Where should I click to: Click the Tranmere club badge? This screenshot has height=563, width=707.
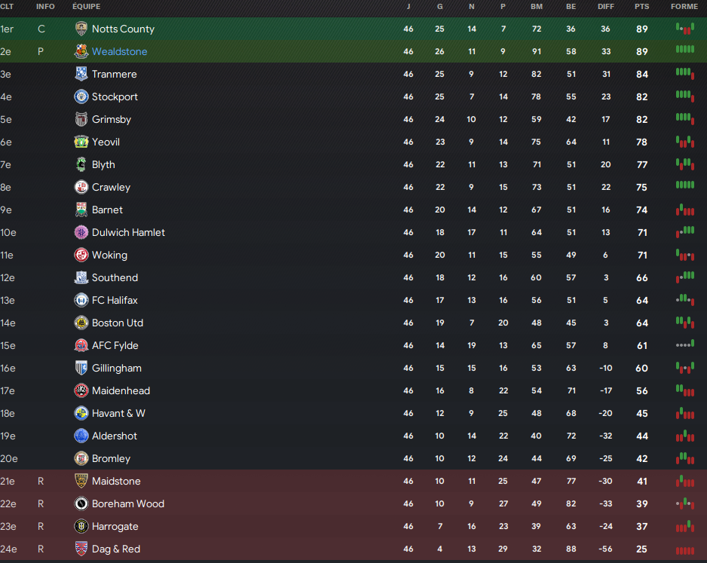[81, 74]
